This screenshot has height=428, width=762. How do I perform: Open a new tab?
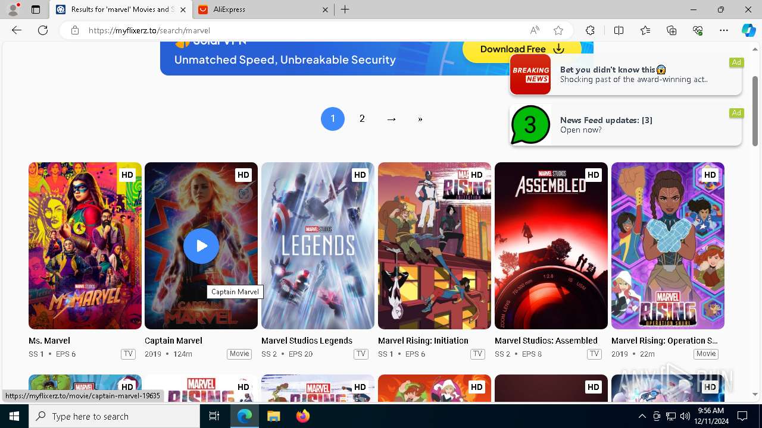[345, 10]
